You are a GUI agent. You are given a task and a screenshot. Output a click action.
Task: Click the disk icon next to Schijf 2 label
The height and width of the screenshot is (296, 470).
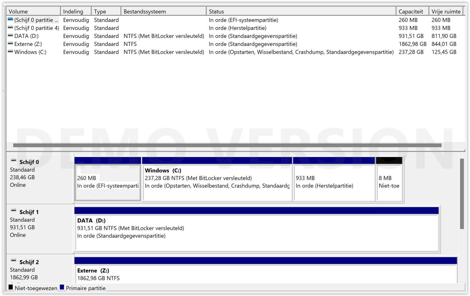point(14,260)
